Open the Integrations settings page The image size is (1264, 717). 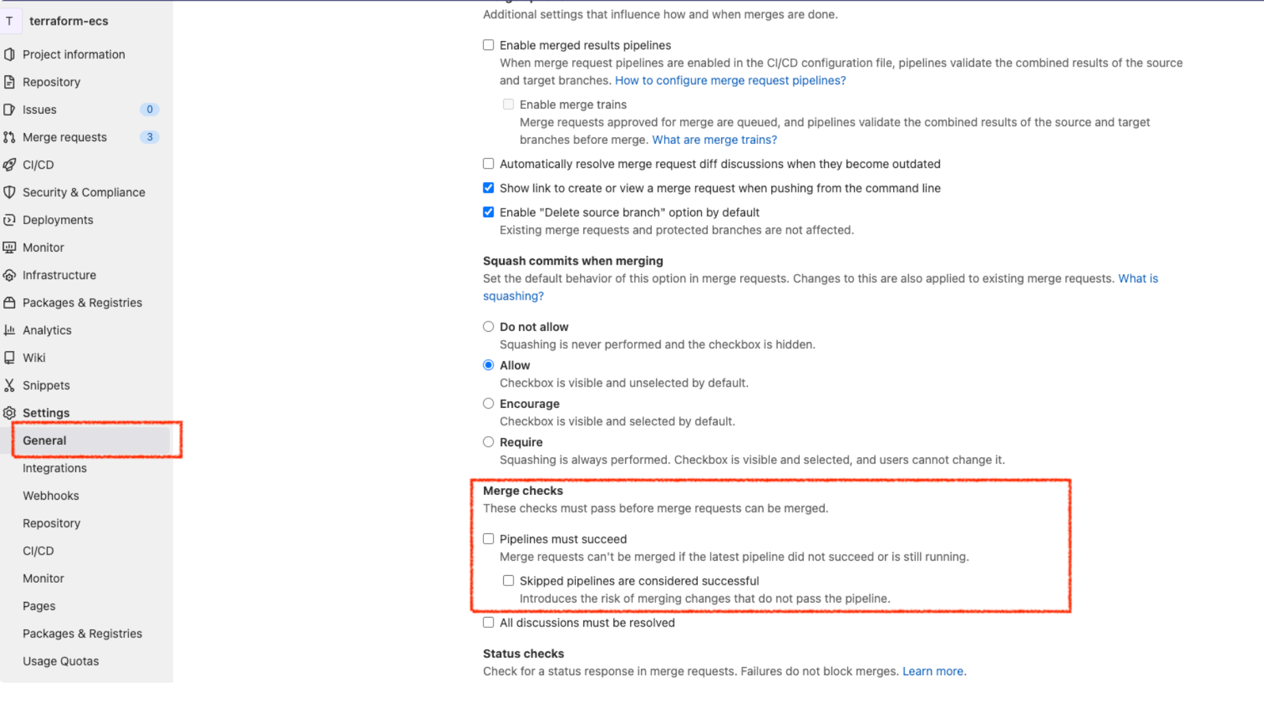click(54, 468)
